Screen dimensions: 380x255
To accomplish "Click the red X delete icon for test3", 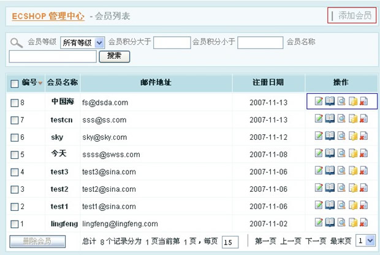I will point(363,172).
